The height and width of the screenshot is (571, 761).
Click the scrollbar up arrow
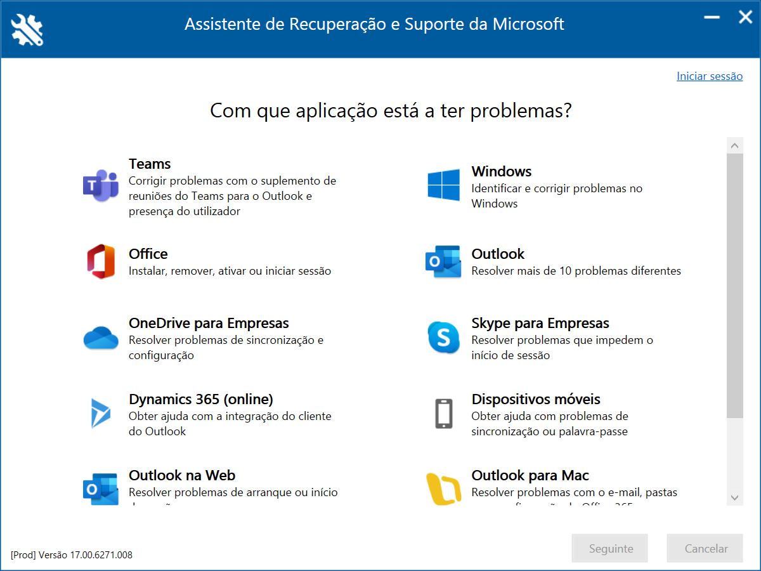(735, 146)
